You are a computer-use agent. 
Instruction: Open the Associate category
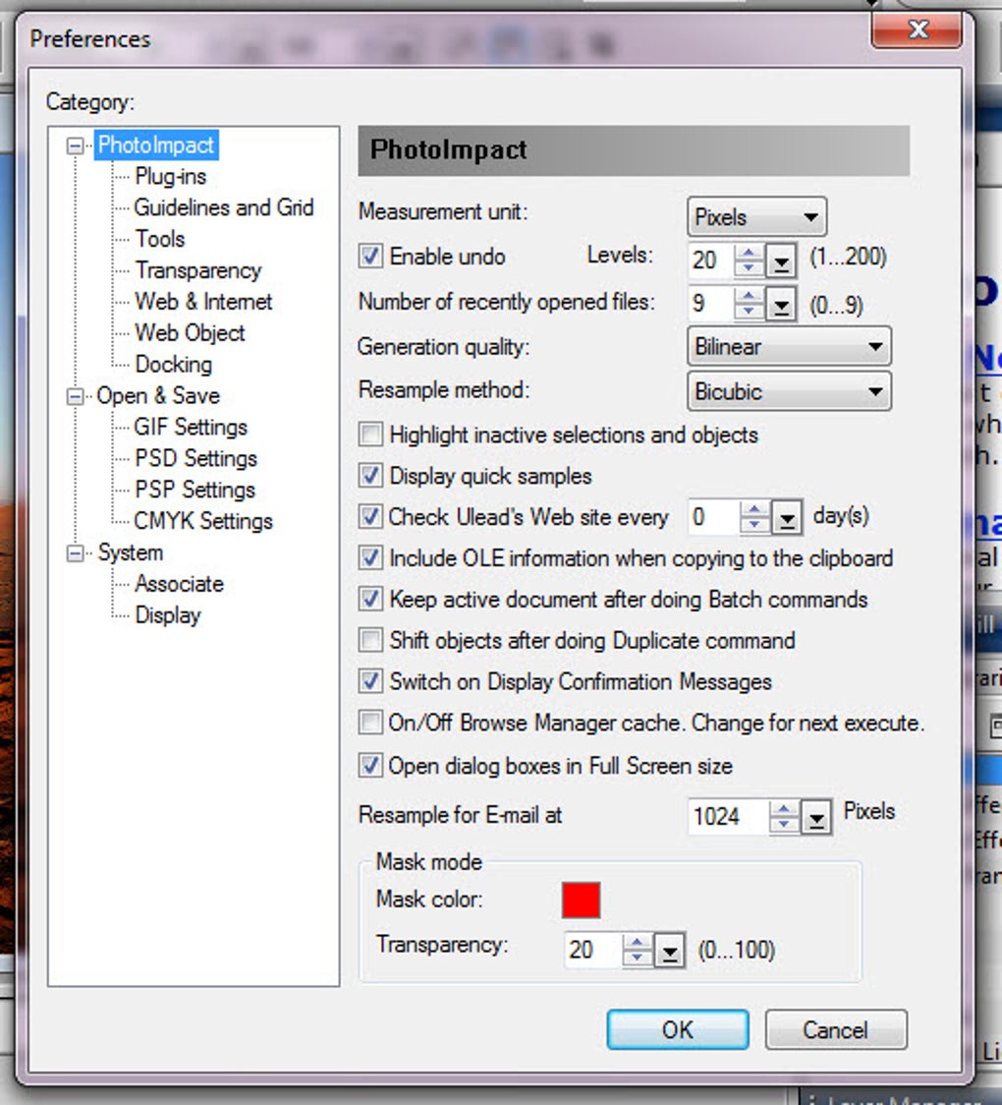click(x=179, y=584)
